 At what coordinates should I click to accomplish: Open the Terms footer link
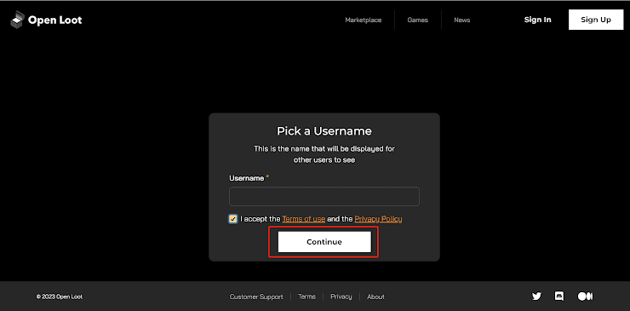[x=306, y=297]
